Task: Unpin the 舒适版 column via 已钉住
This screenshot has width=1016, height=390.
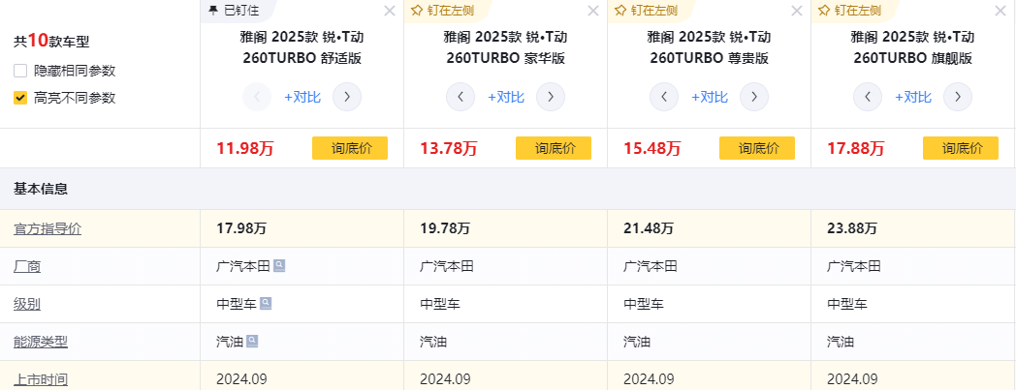Action: point(235,11)
